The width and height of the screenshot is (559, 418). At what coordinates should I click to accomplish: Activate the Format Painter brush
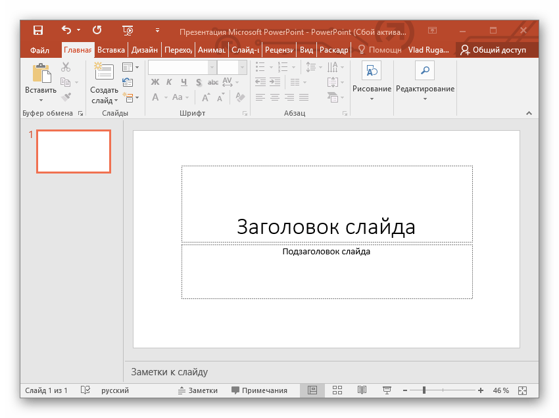(66, 97)
